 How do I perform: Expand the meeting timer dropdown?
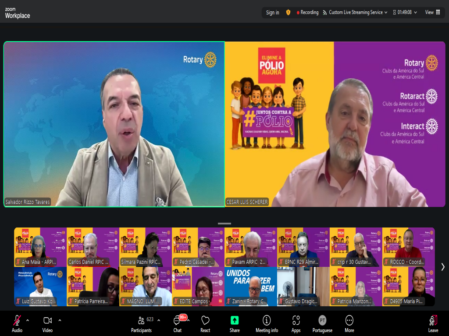[x=415, y=13]
